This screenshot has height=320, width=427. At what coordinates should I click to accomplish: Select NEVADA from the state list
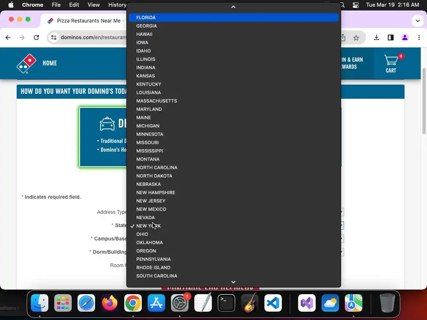coord(234,217)
